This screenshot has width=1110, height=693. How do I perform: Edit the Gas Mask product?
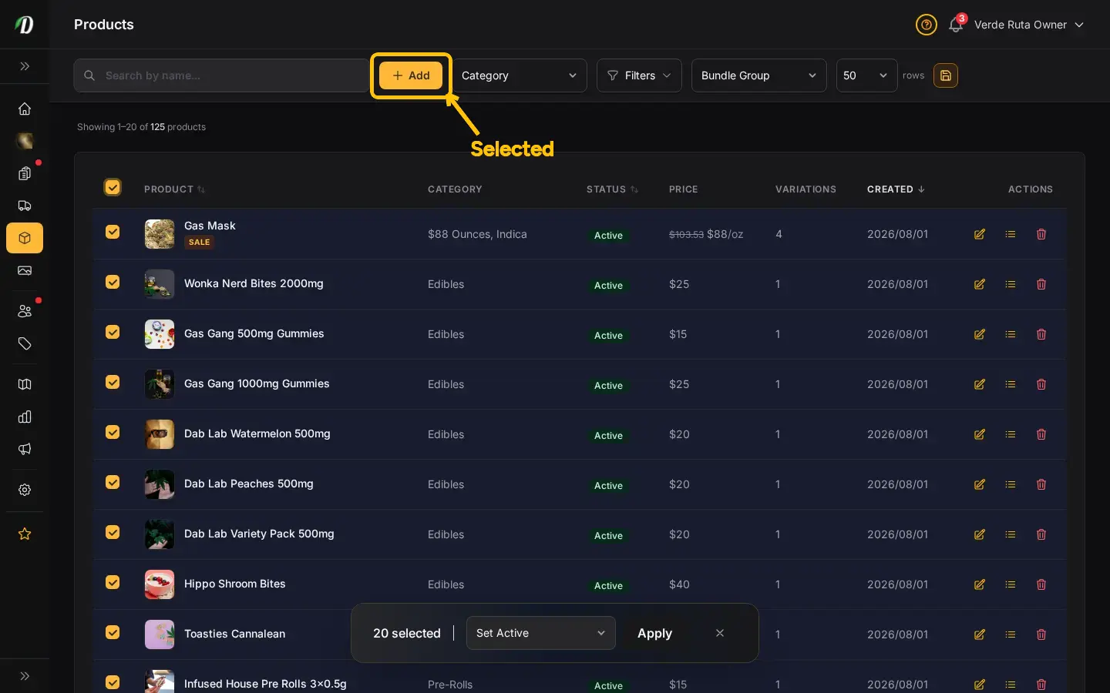click(980, 234)
